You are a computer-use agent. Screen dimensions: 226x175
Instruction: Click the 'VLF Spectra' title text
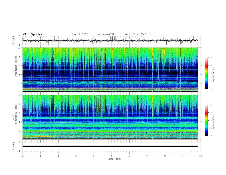(x=32, y=34)
